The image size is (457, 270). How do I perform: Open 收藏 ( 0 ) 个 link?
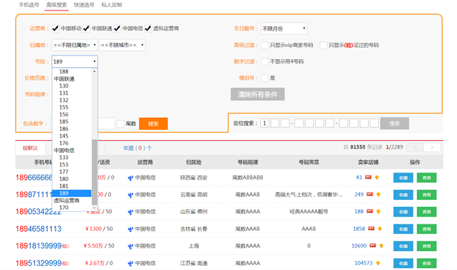click(138, 148)
